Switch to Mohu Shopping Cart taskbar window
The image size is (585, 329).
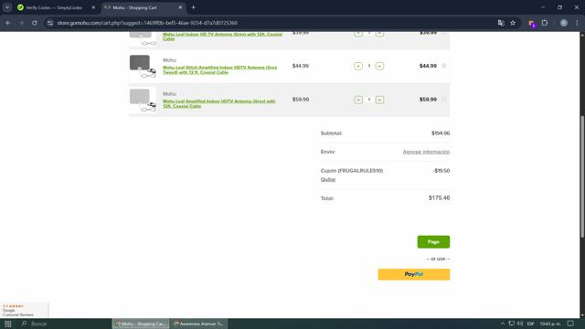[141, 324]
